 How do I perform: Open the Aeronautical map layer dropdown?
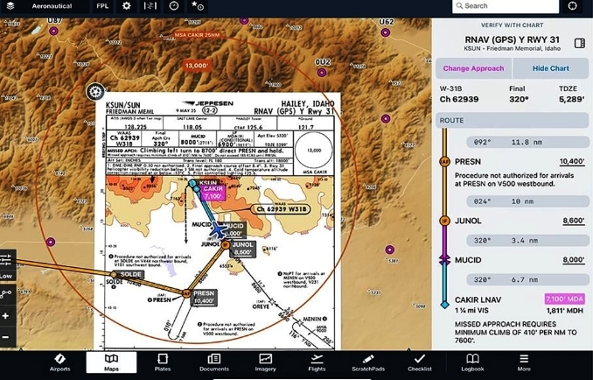[x=52, y=6]
